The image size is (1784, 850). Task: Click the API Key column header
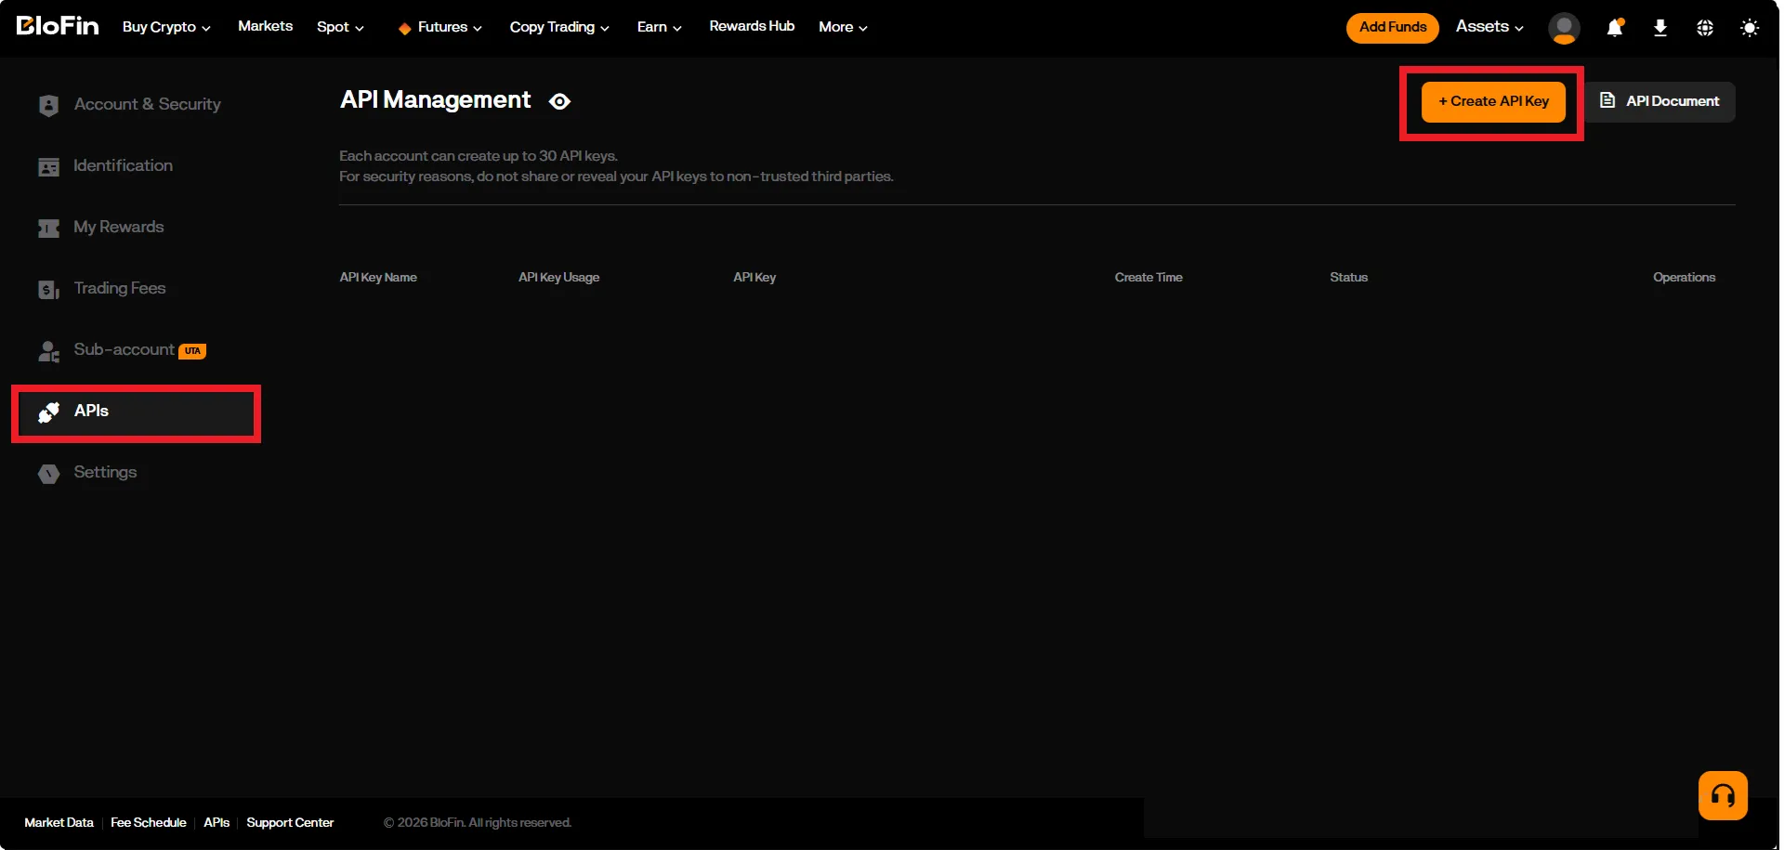coord(754,277)
